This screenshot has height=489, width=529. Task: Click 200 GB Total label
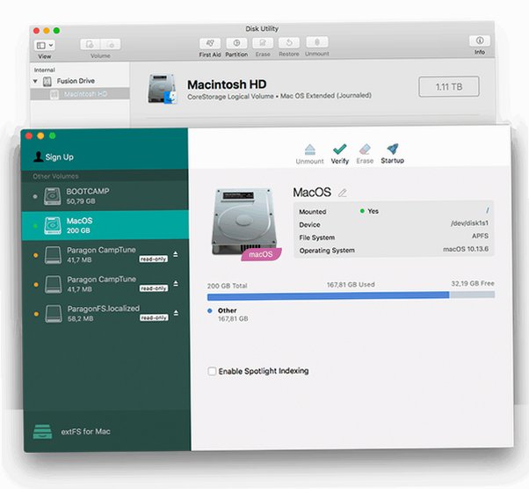(x=227, y=286)
